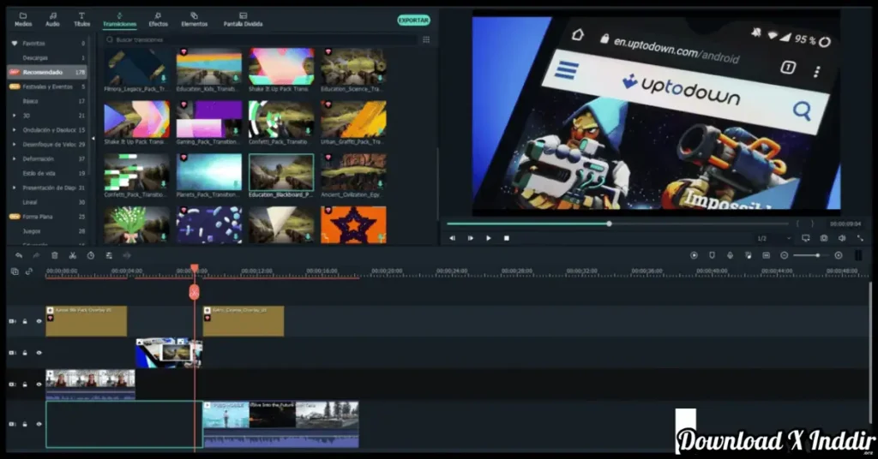The height and width of the screenshot is (459, 878).
Task: Collapse the category sidebar with arrow handle
Action: pos(93,138)
